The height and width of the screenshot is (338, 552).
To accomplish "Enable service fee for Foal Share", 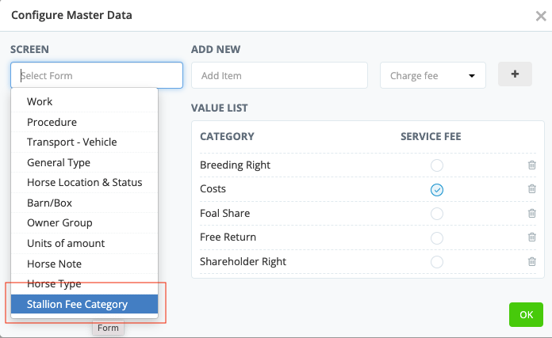I will [436, 214].
